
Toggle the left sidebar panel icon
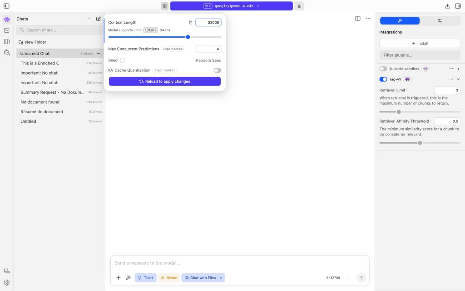coord(6,6)
